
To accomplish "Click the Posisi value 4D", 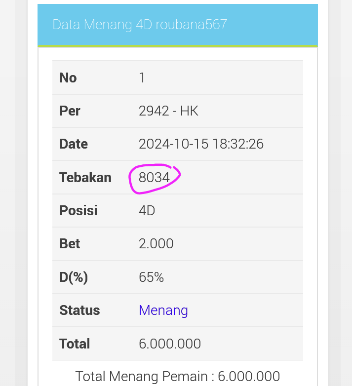I will pyautogui.click(x=147, y=211).
